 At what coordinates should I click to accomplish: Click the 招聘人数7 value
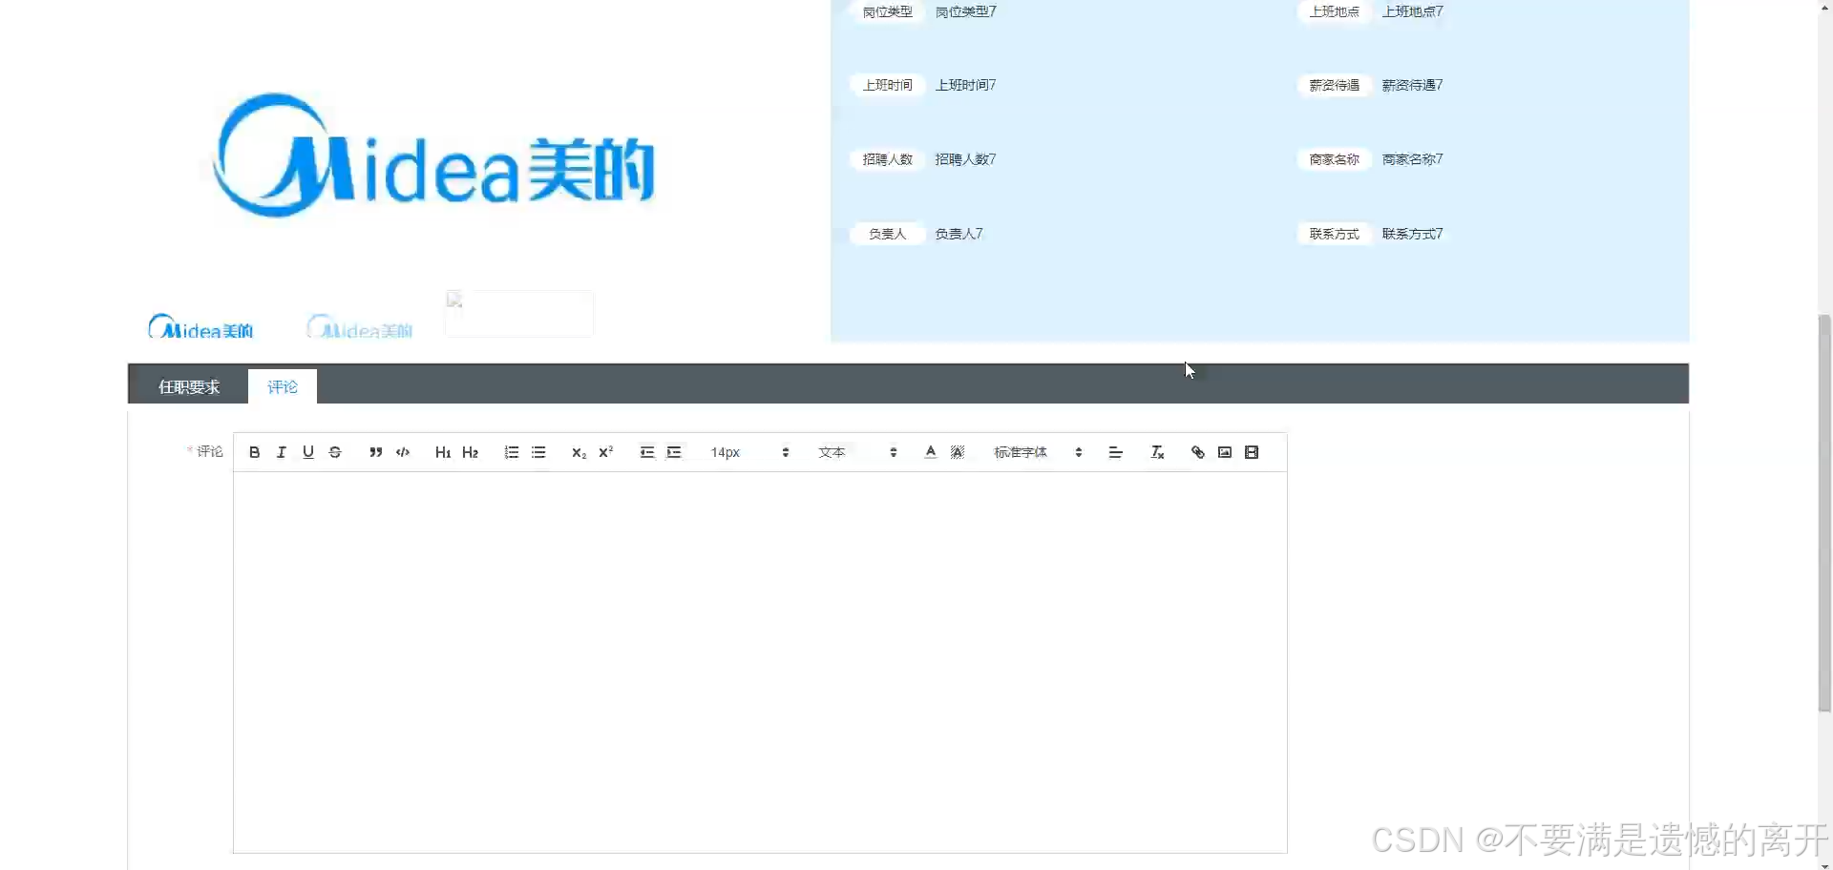(x=965, y=159)
